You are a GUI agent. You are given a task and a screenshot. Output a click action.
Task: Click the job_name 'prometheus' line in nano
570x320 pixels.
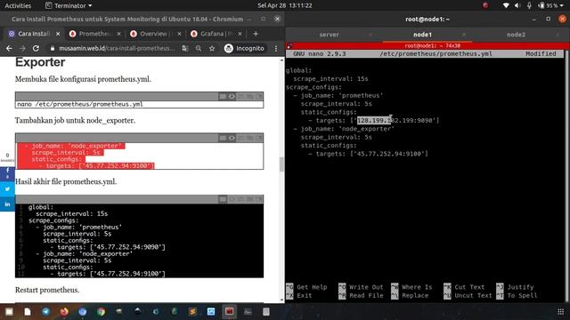[338, 95]
